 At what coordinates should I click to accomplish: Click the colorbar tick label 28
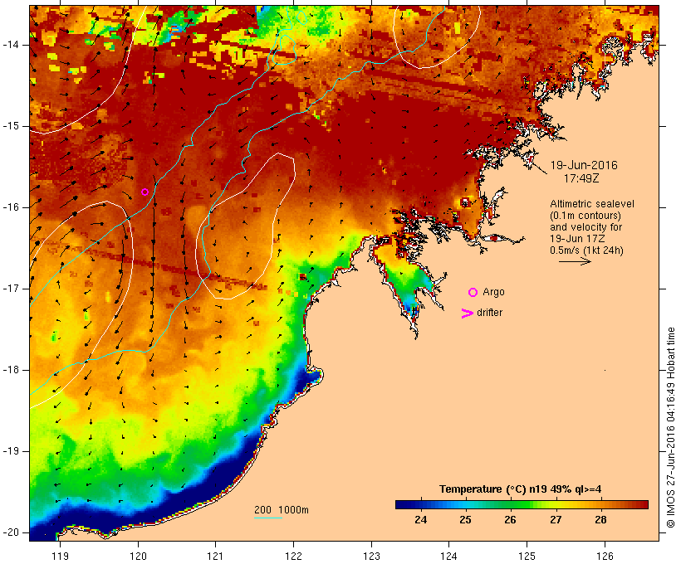click(600, 519)
